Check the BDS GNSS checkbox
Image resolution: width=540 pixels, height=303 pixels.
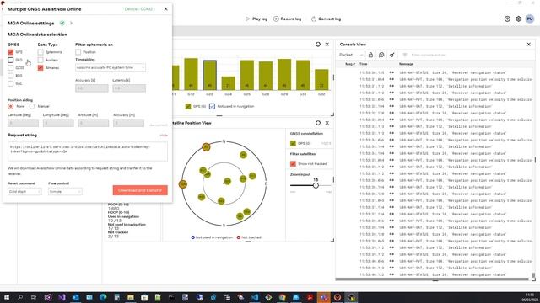click(11, 76)
